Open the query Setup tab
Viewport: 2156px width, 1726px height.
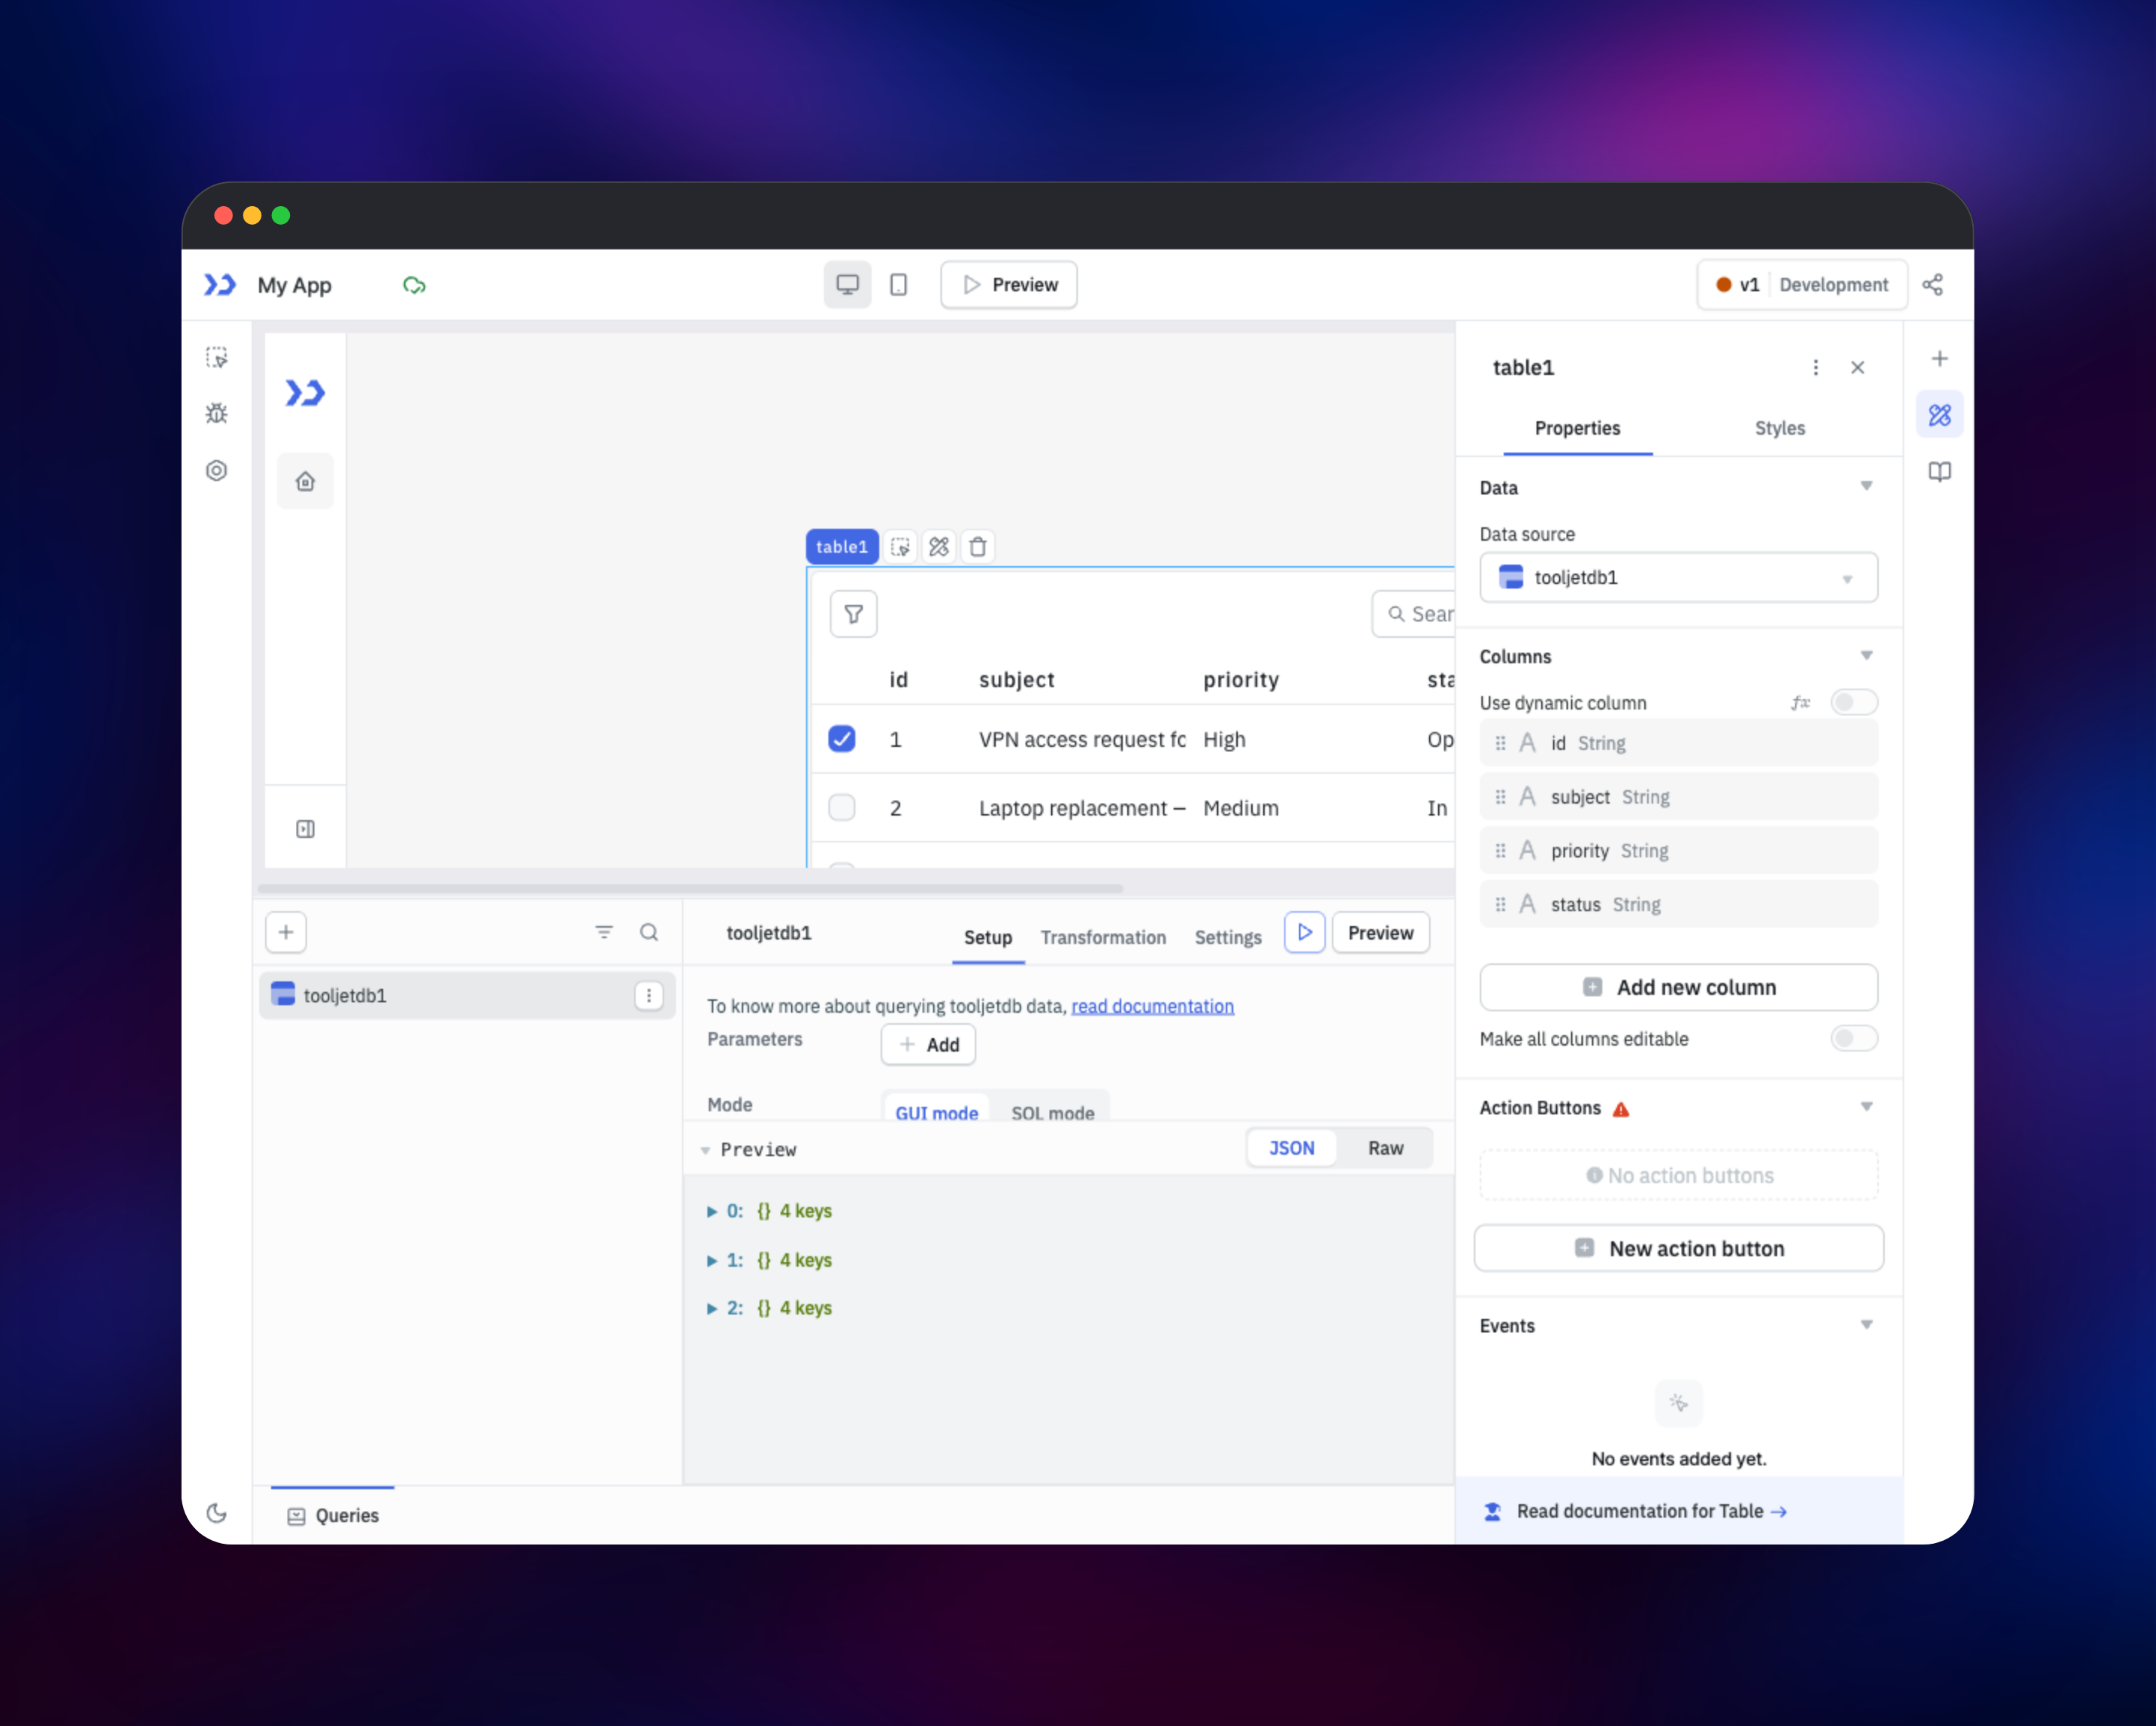pos(987,937)
